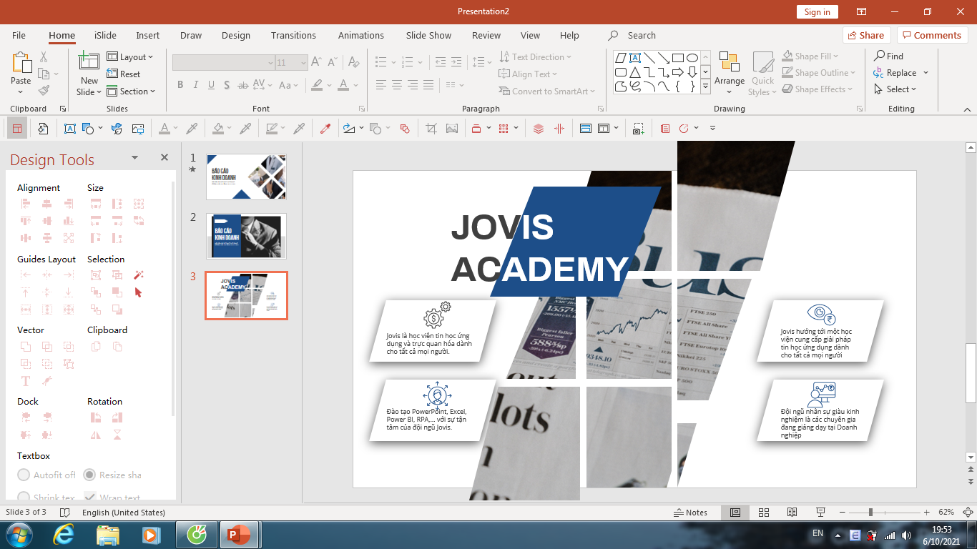The width and height of the screenshot is (977, 549).
Task: Open the font name combo box
Action: click(224, 63)
